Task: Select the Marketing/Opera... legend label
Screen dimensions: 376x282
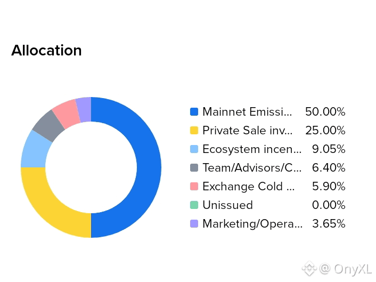Action: point(252,224)
